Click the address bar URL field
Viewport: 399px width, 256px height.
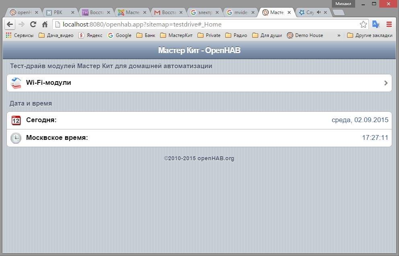tap(201, 25)
